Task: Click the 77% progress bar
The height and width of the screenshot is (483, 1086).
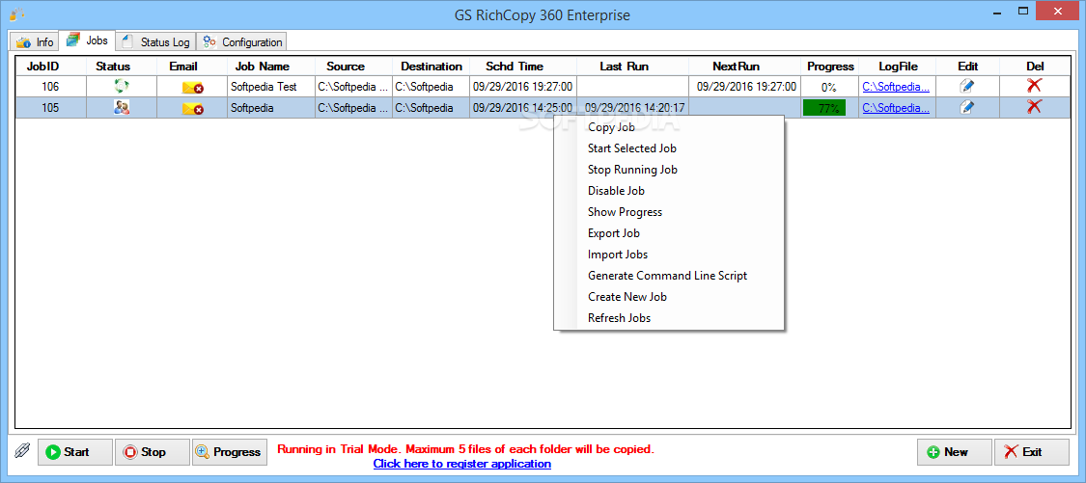Action: pyautogui.click(x=824, y=108)
